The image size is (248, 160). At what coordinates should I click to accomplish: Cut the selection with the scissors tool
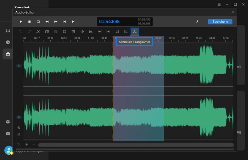(38, 32)
